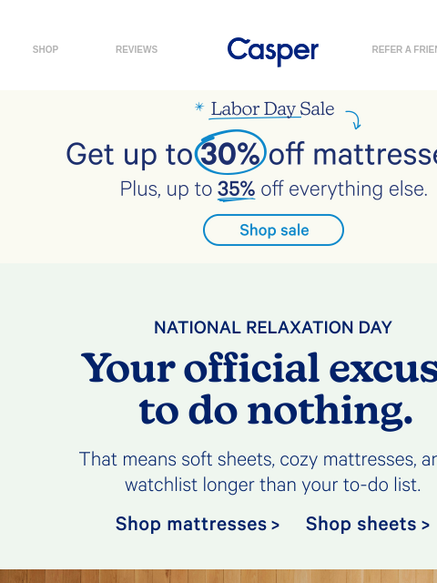Click the 'watchlist longer than your to-do list' line
This screenshot has height=583, width=437.
point(273,485)
